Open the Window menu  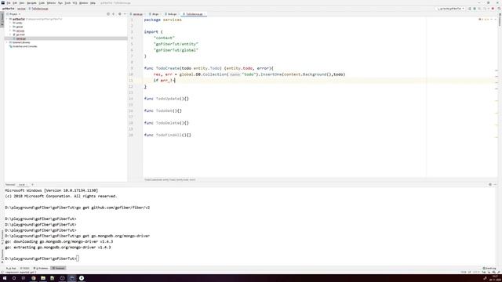coord(84,3)
